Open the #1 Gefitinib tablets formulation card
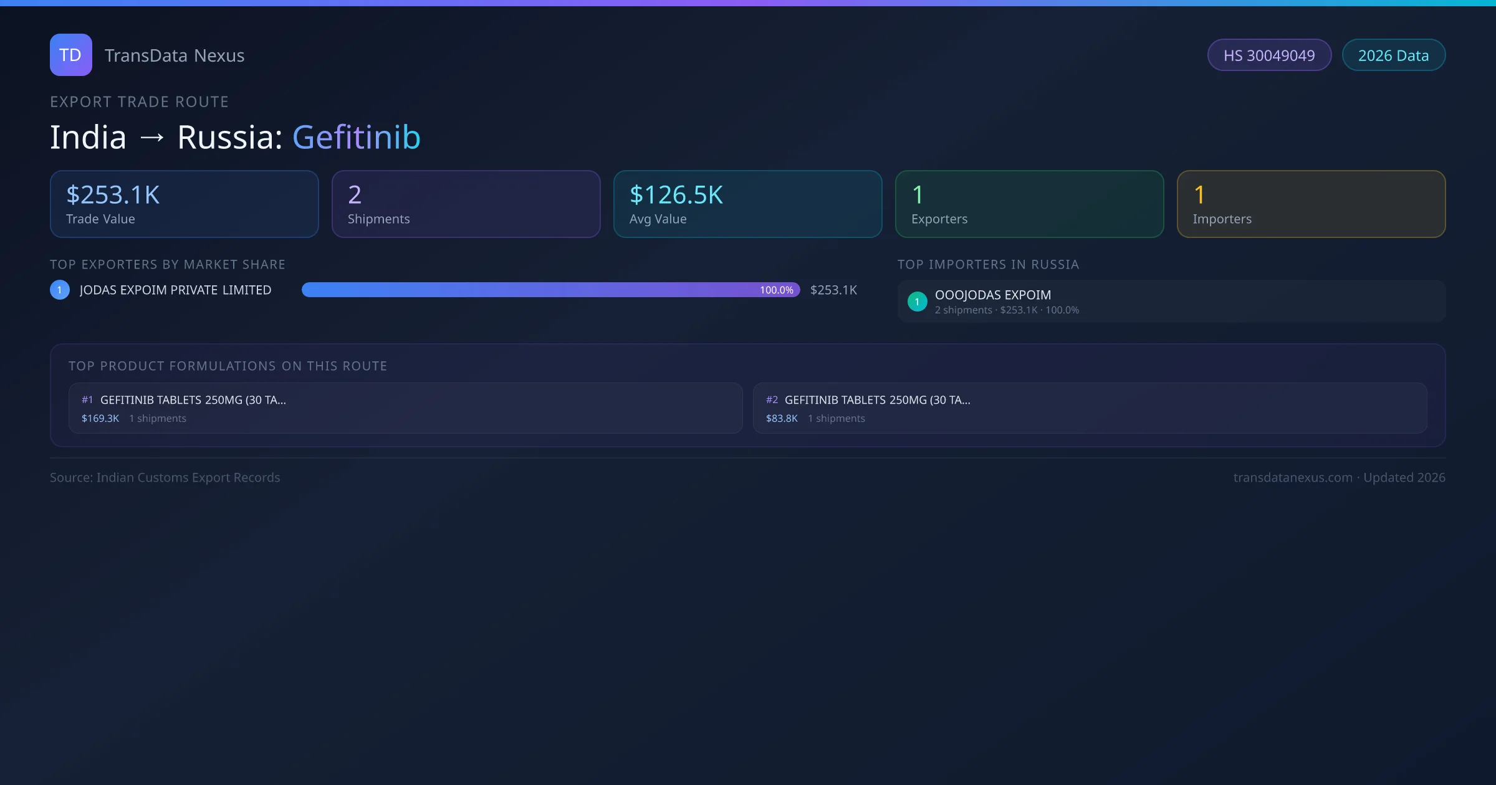This screenshot has height=785, width=1496. tap(405, 408)
